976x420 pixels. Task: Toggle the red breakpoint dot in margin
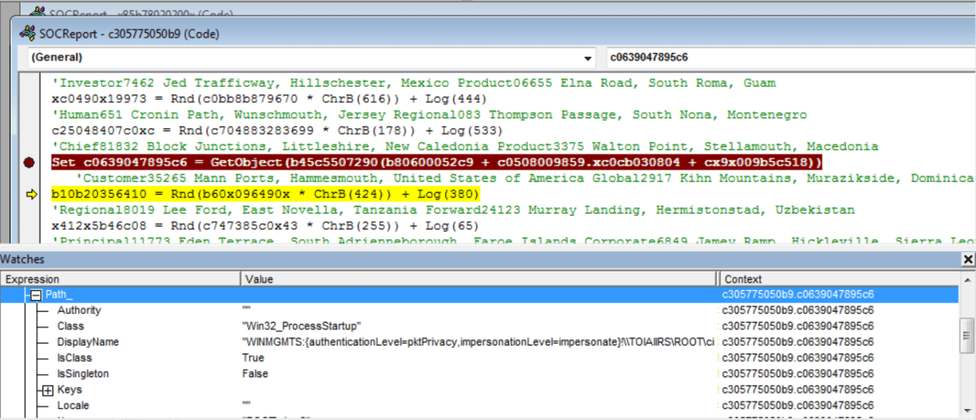pos(29,163)
